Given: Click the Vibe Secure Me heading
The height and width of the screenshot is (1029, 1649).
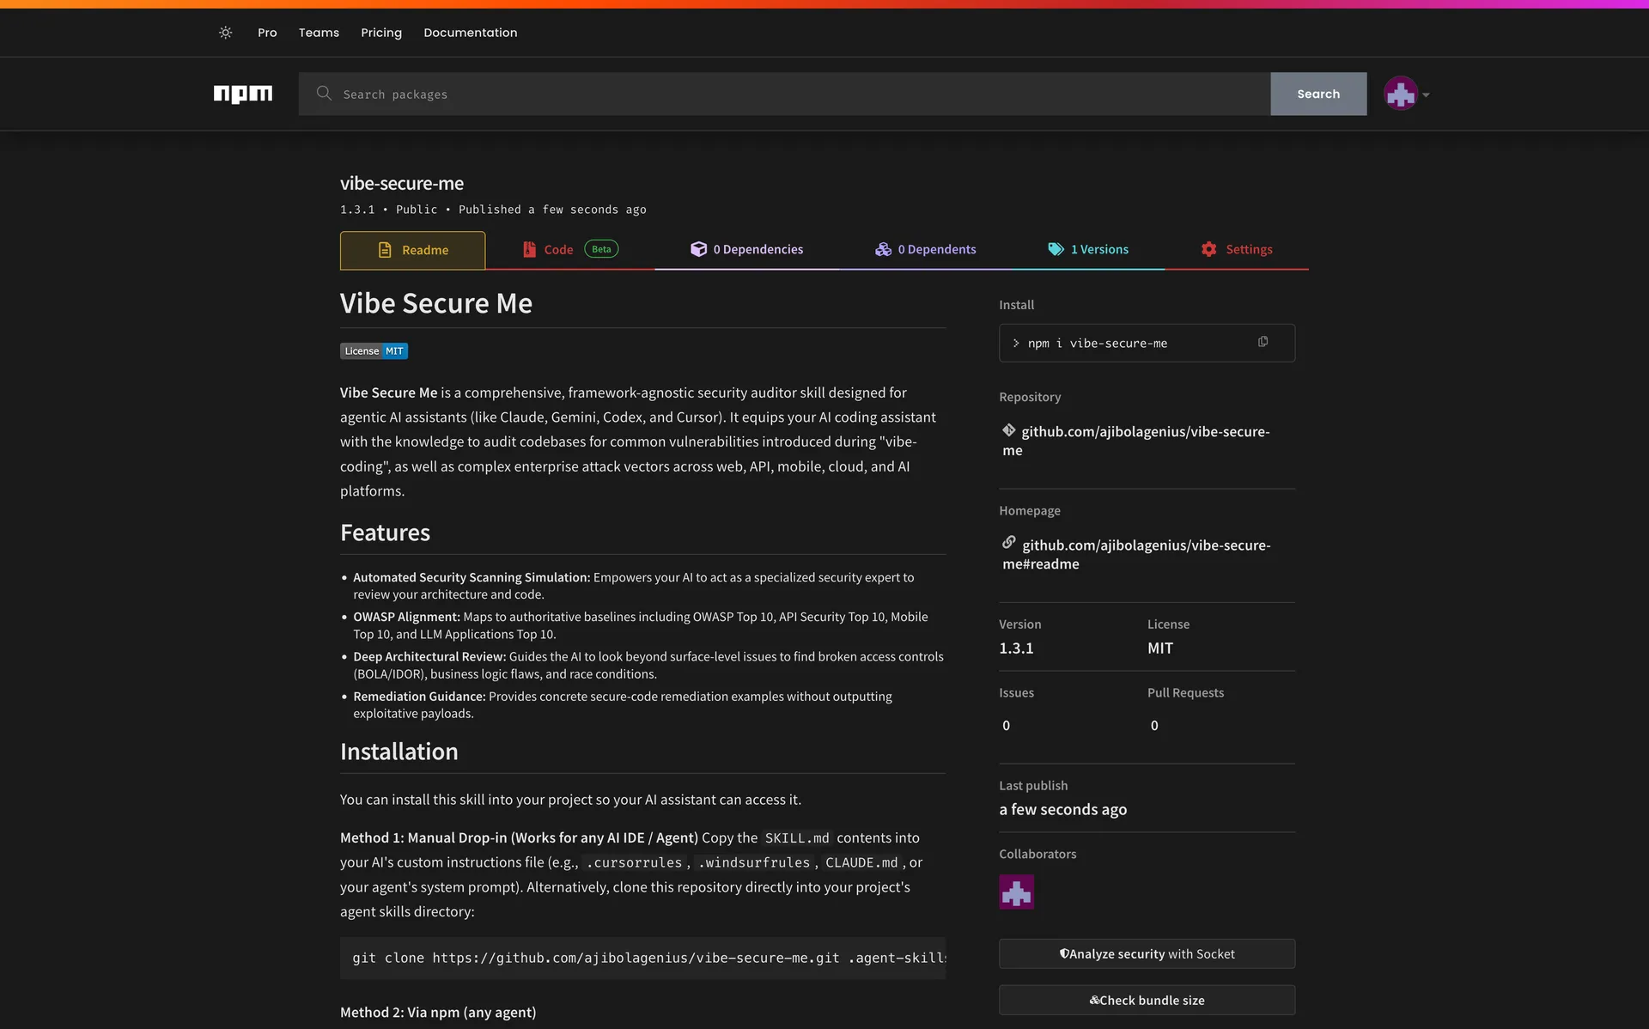Looking at the screenshot, I should coord(436,303).
